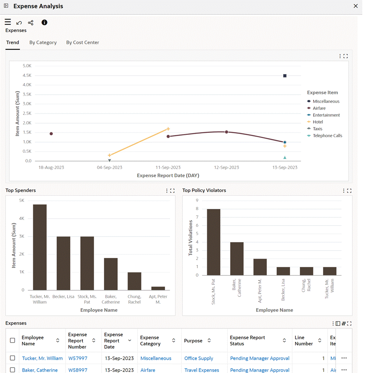Toggle Telephone Calls series in legend

[324, 136]
